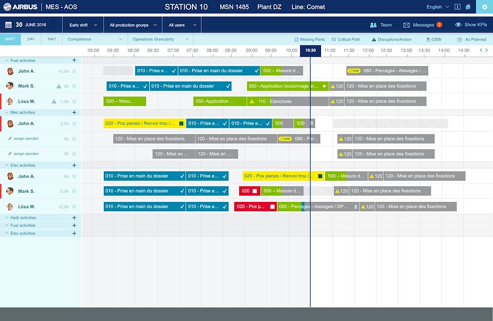Select the TAKT tab
The image size is (493, 321).
52,40
